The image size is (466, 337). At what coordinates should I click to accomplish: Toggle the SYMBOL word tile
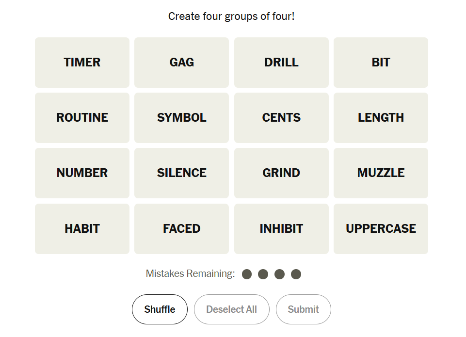pyautogui.click(x=181, y=118)
